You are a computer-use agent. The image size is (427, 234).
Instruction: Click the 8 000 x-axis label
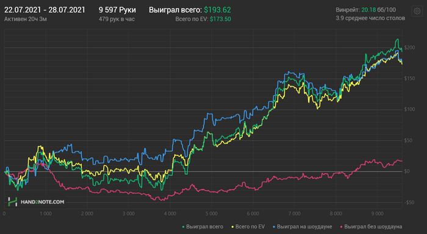point(335,214)
